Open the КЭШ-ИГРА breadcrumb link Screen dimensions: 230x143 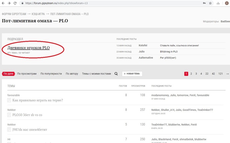pos(38,14)
